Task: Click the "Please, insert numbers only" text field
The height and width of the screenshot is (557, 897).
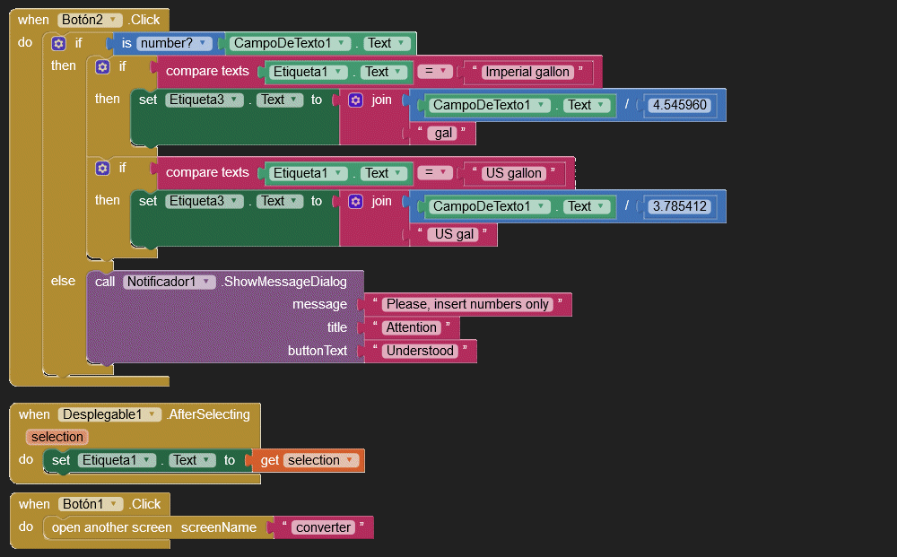Action: (x=467, y=304)
